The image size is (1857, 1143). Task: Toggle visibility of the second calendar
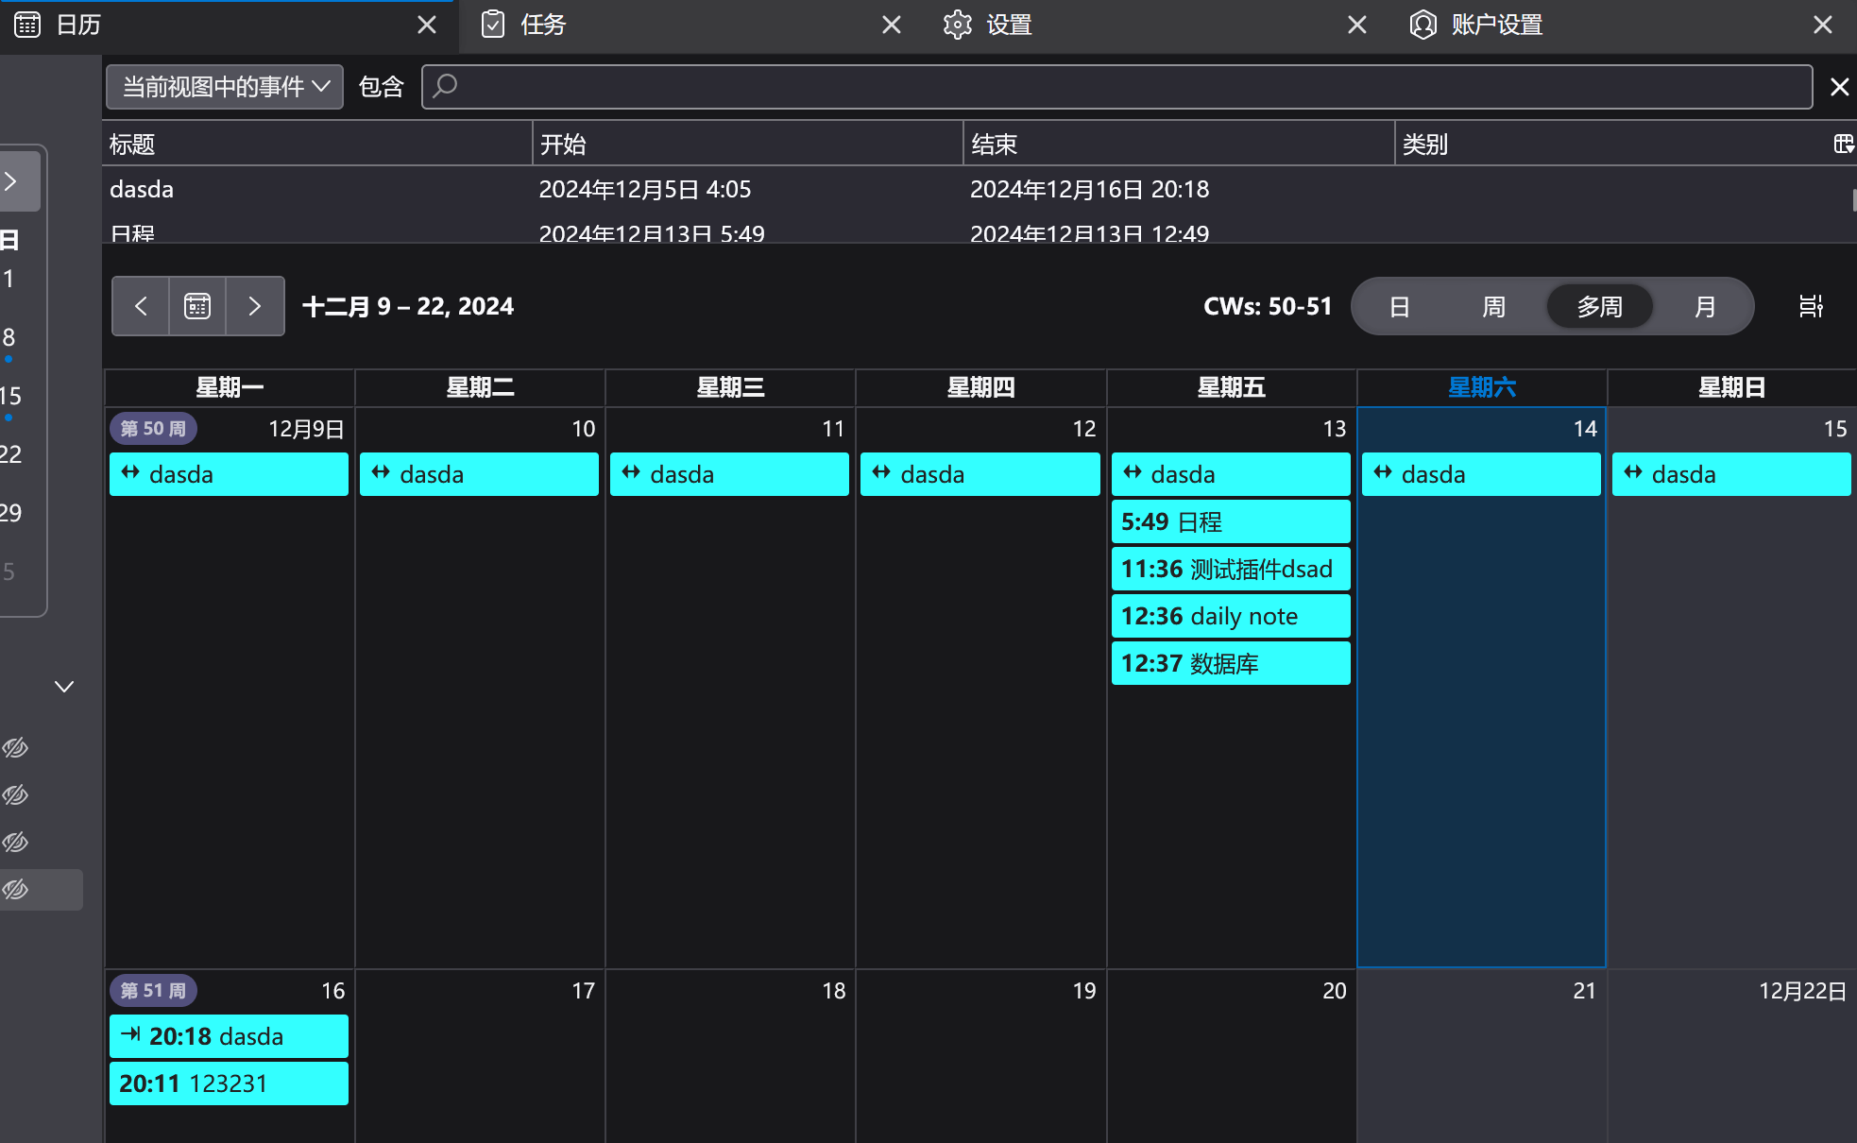[15, 795]
